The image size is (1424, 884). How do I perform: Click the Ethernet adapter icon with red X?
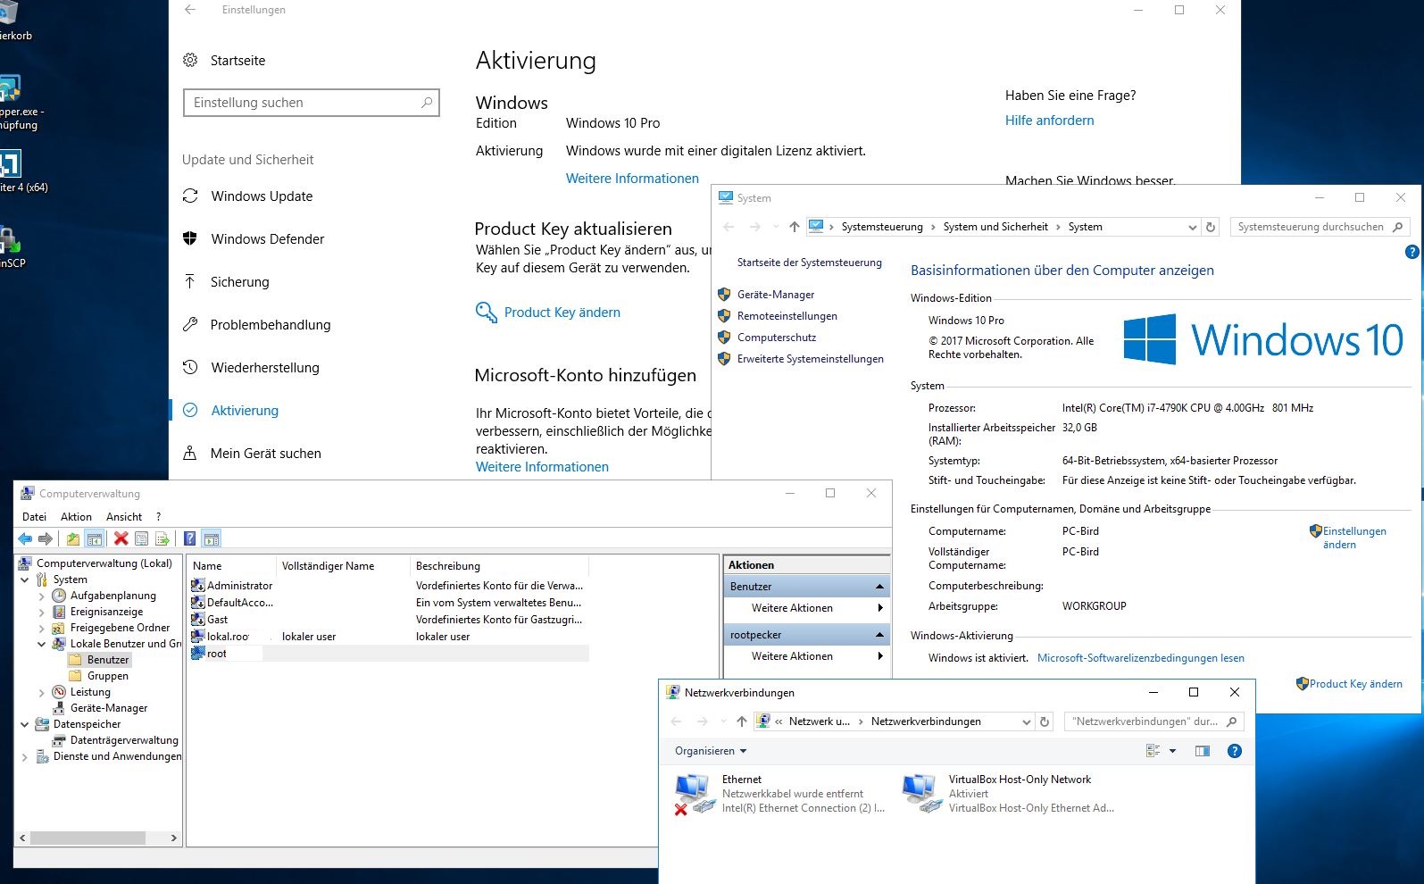(694, 794)
